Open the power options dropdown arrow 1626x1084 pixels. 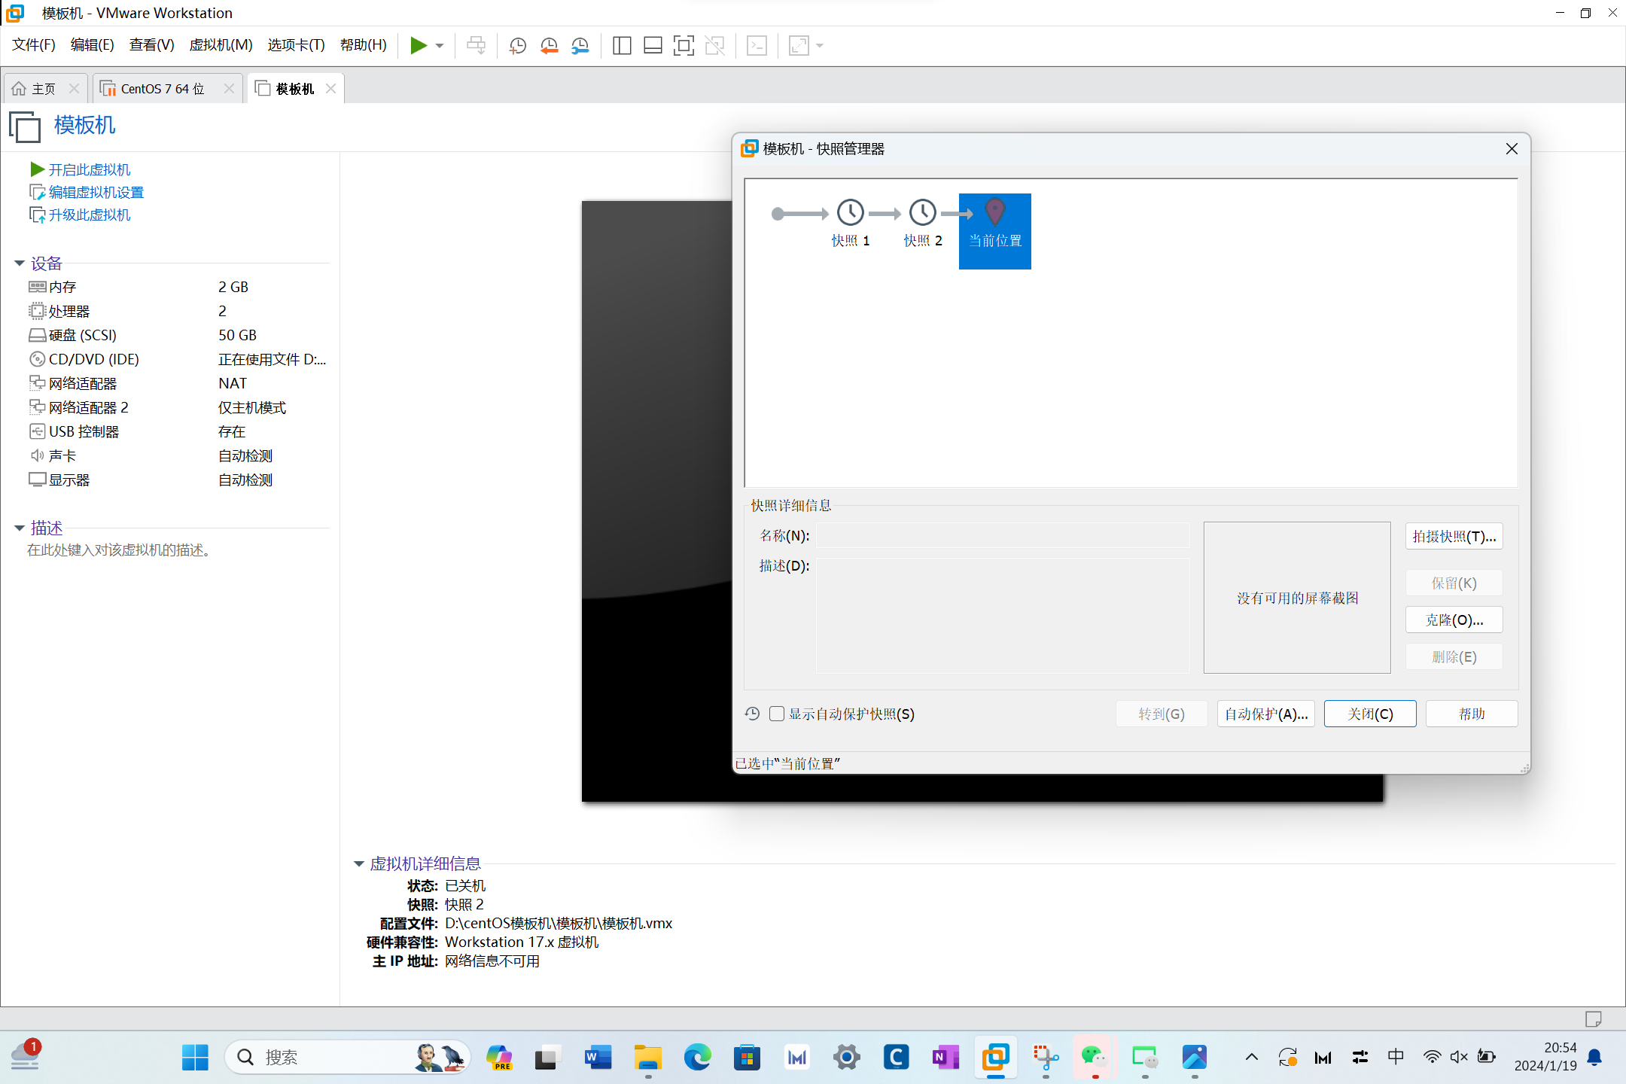click(440, 46)
